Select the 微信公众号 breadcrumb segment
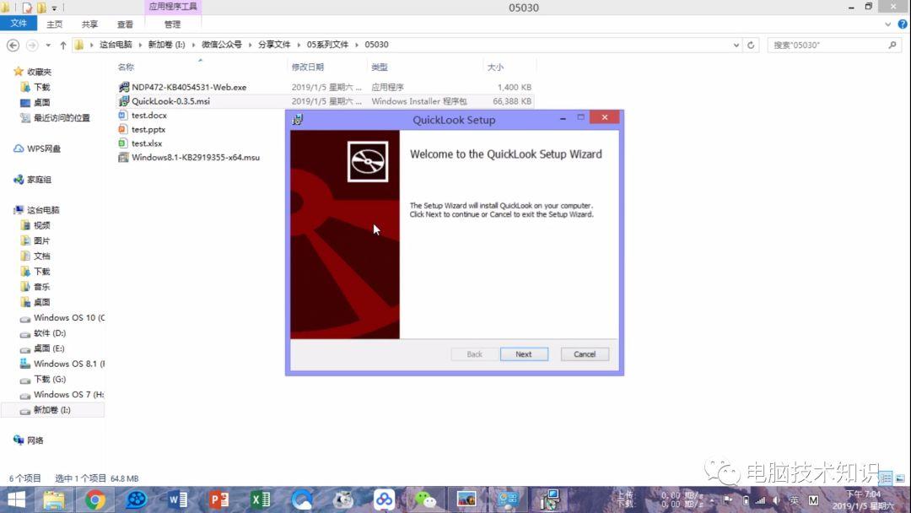 [x=221, y=45]
